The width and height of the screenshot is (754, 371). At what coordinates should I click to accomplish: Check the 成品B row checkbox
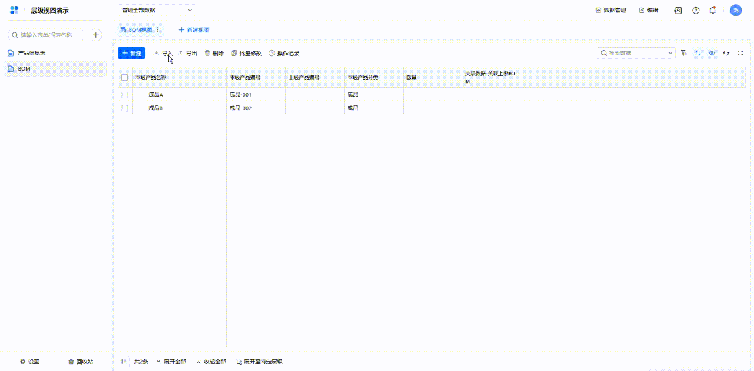point(124,108)
